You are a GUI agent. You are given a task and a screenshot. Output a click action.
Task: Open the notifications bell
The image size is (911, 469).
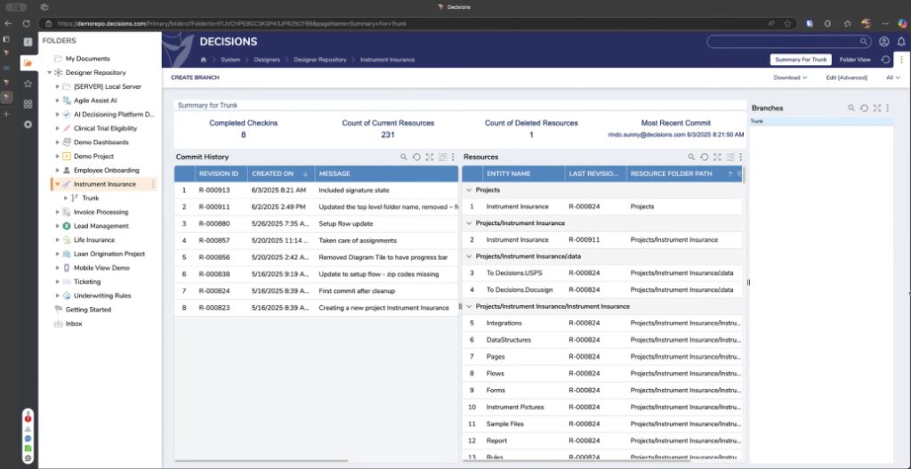click(900, 42)
